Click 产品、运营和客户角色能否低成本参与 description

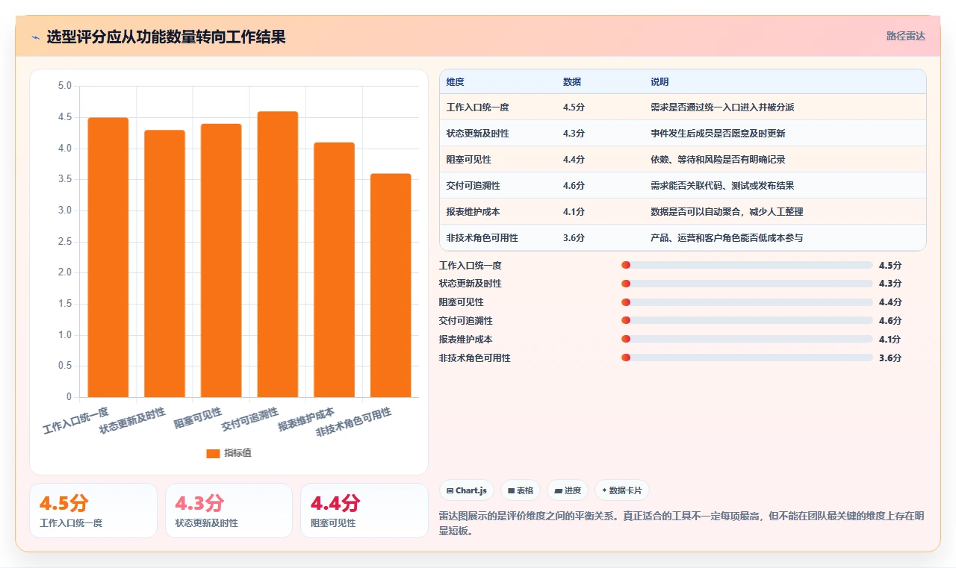click(x=727, y=238)
